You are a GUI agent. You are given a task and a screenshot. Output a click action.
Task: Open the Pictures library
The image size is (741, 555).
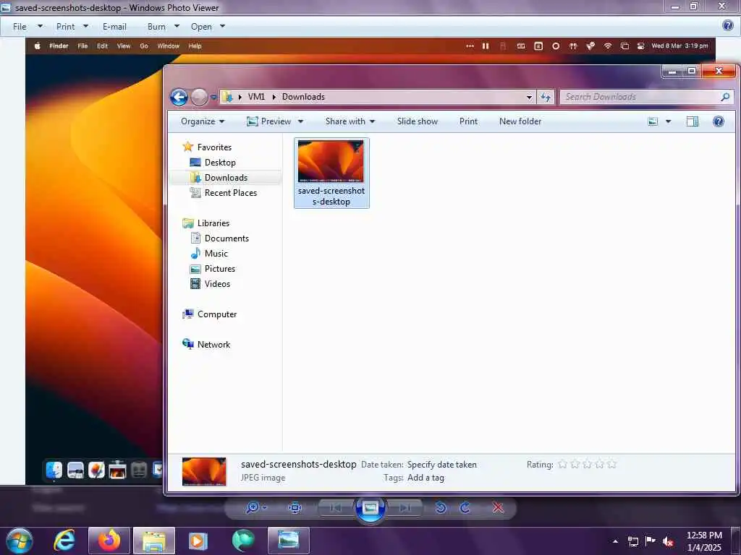click(x=220, y=269)
